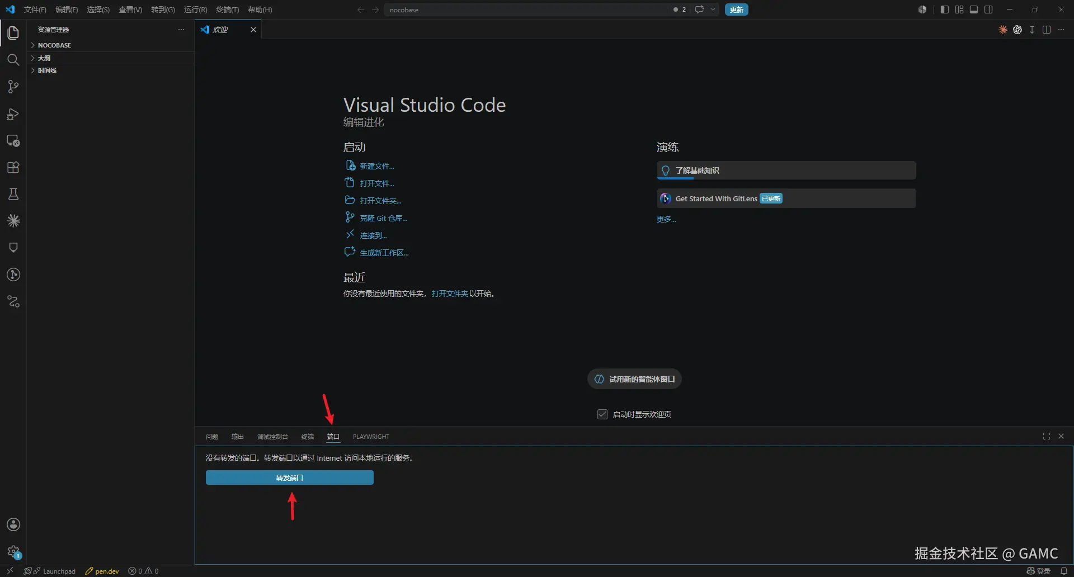This screenshot has height=577, width=1074.
Task: Toggle the secondary side bar layout icon
Action: 988,10
